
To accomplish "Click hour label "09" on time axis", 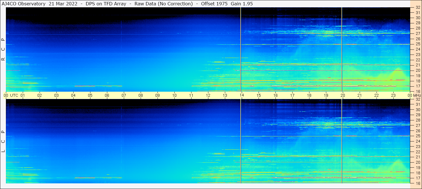I will (x=158, y=95).
